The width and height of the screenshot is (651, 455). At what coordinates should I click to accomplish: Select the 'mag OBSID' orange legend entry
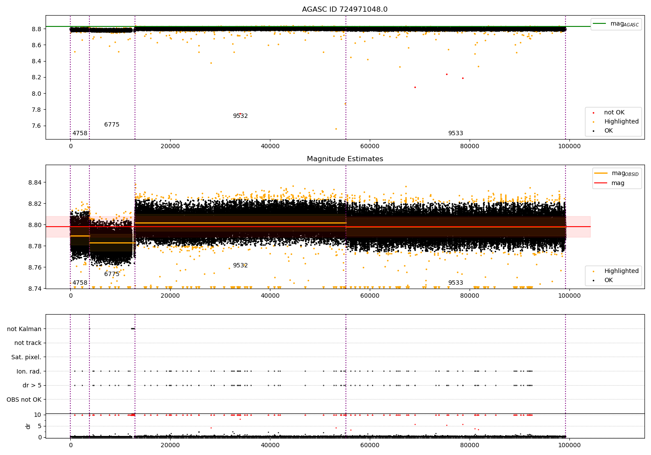tap(616, 173)
